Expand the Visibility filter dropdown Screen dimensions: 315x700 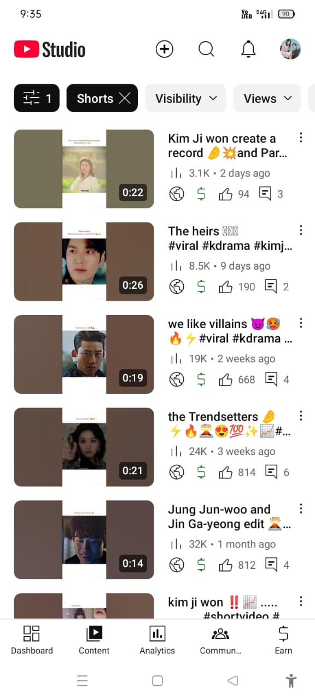click(x=185, y=98)
